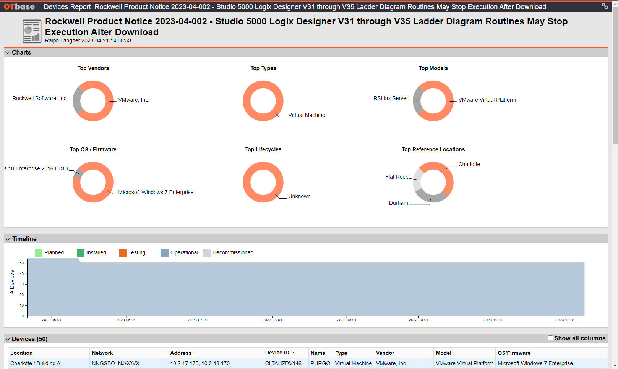Click the report document icon beside title

(32, 31)
